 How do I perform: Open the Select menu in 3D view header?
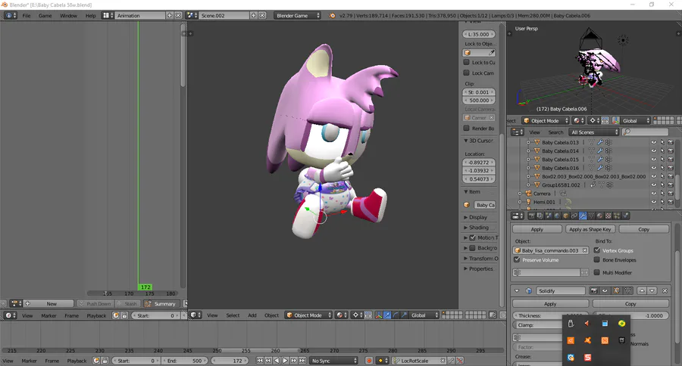(233, 315)
